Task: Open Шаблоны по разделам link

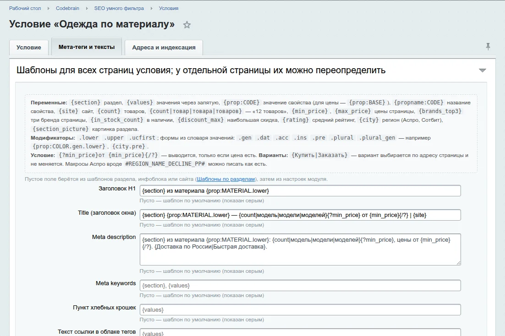Action: tap(226, 179)
